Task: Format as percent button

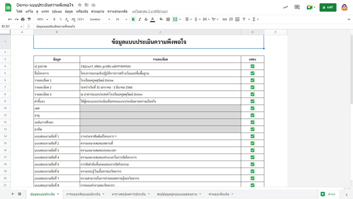Action: (x=60, y=20)
